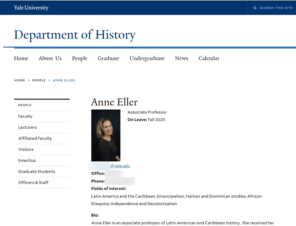296x226 pixels.
Task: Select People in the main navigation
Action: coord(80,58)
